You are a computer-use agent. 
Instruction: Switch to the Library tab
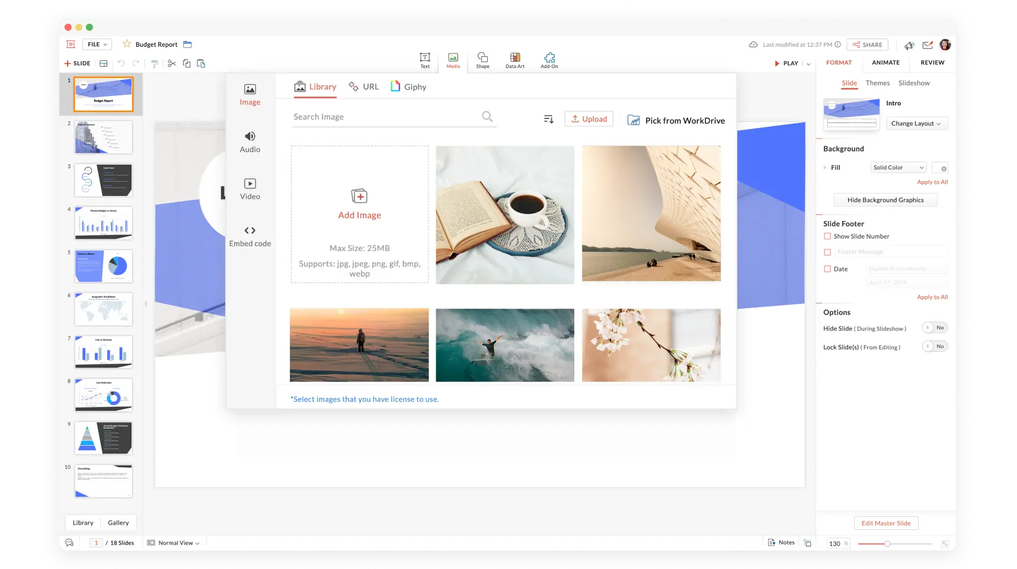[x=315, y=87]
